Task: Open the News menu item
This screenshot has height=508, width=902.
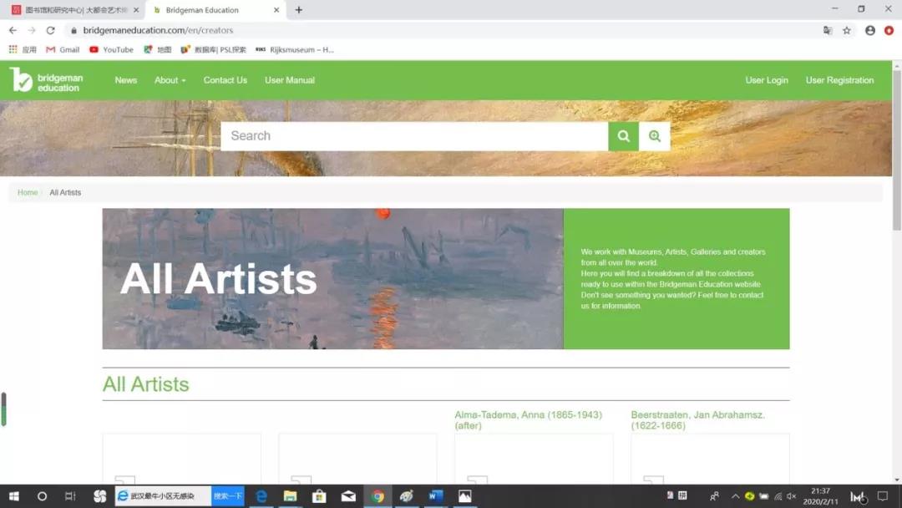Action: coord(126,80)
